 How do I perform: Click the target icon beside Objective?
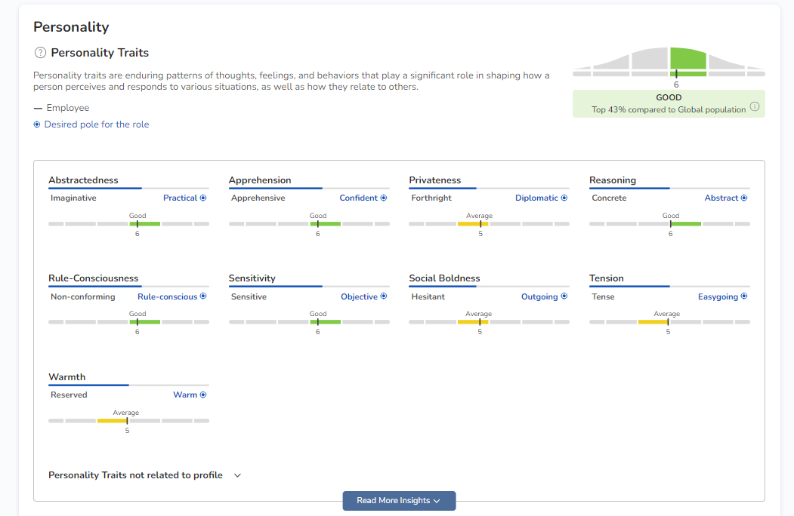tap(384, 297)
